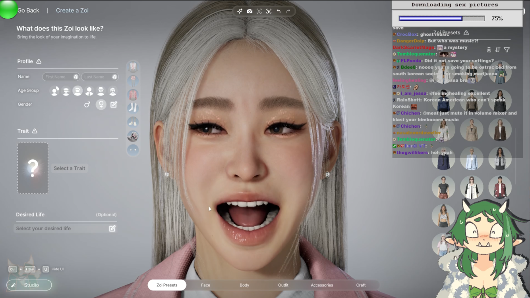
Task: Switch to the Face tab
Action: point(205,285)
